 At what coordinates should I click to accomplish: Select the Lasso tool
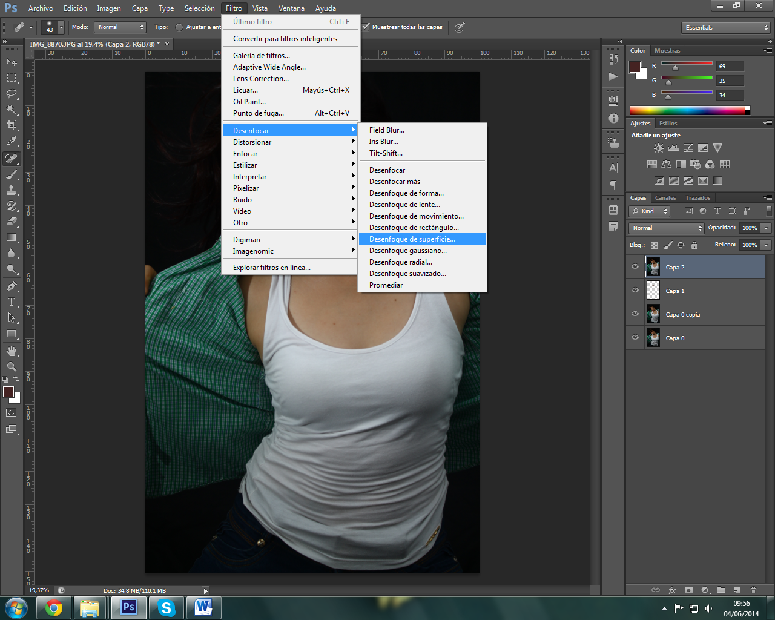12,94
